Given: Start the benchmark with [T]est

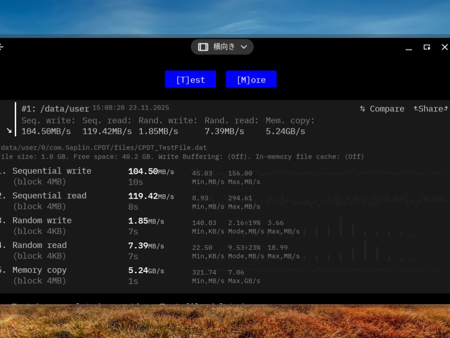Looking at the screenshot, I should [190, 79].
